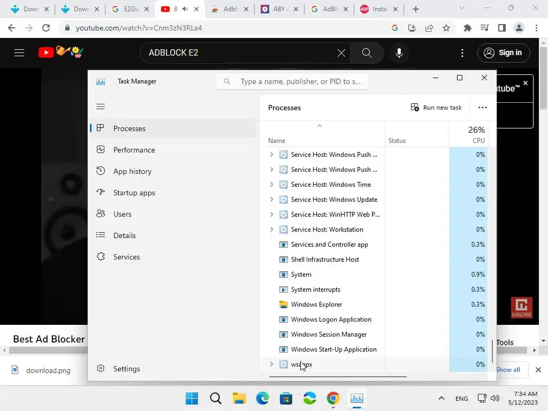Switch to the E2Gu Google tab

[131, 9]
